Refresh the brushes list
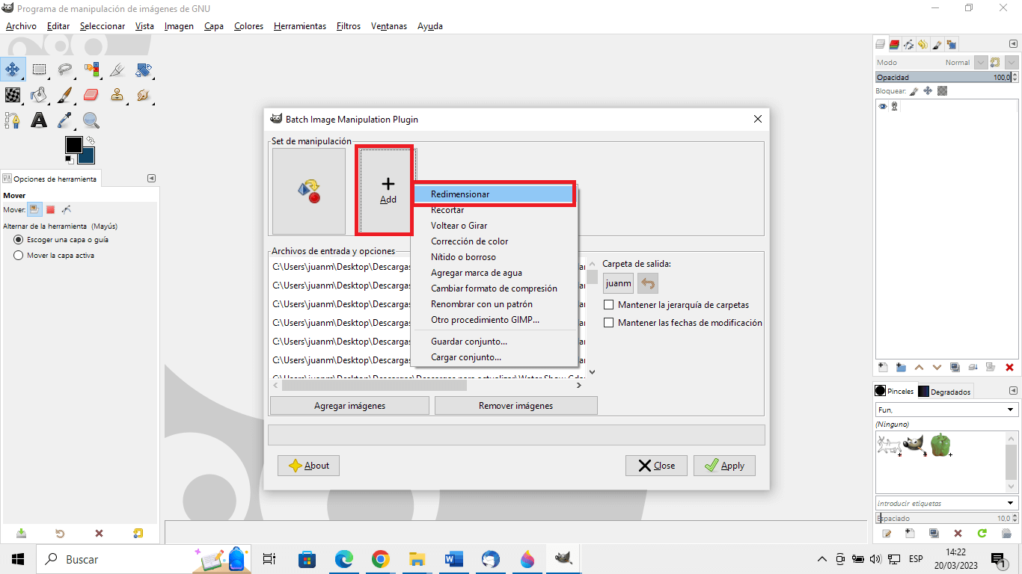1022x574 pixels. click(x=982, y=534)
